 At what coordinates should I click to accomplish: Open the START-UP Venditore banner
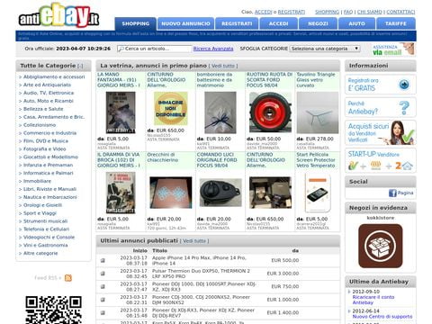[381, 160]
